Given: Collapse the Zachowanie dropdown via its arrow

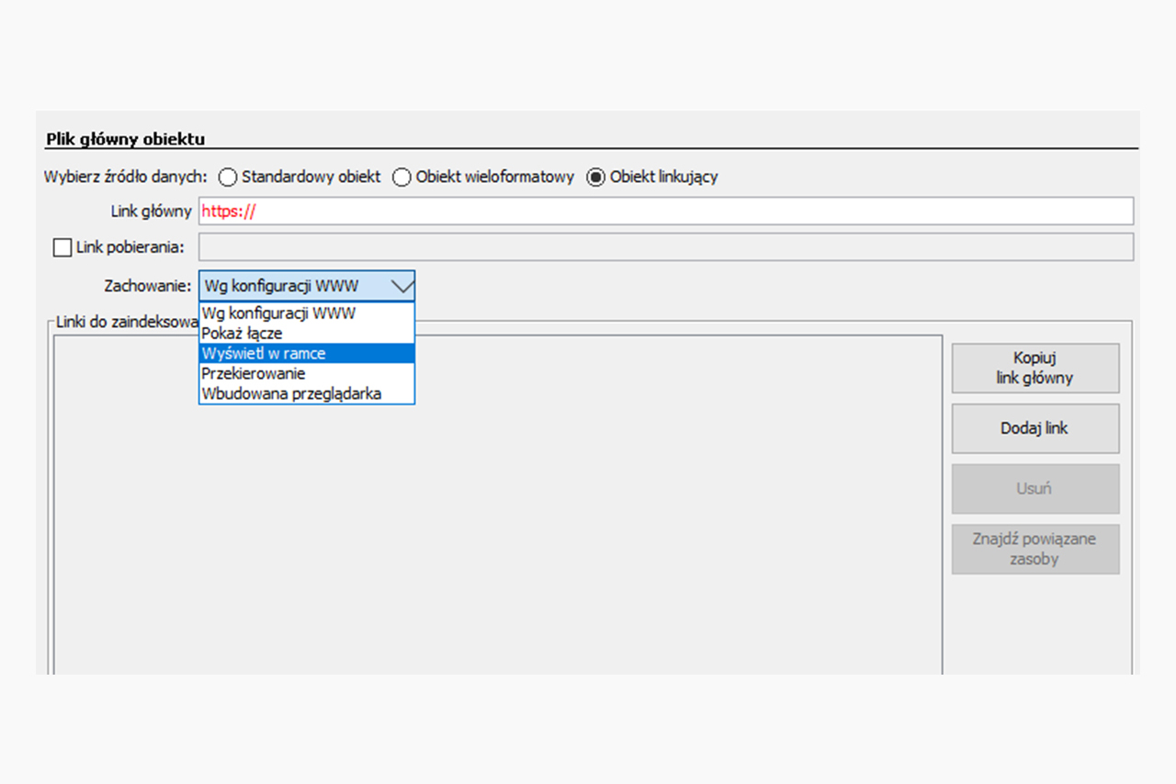Looking at the screenshot, I should [x=401, y=286].
